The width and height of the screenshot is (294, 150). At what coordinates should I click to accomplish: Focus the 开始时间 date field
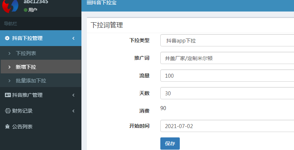(x=227, y=126)
